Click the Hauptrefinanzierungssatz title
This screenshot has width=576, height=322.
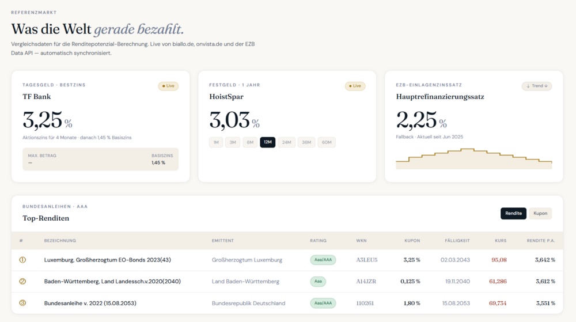[440, 97]
